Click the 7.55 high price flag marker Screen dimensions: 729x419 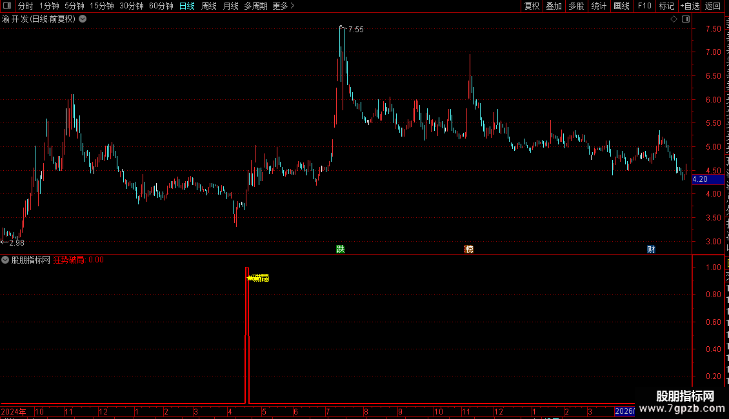352,29
